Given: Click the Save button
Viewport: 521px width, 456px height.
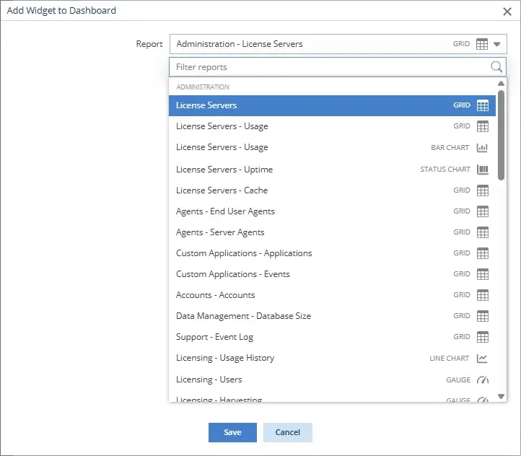Looking at the screenshot, I should tap(232, 432).
